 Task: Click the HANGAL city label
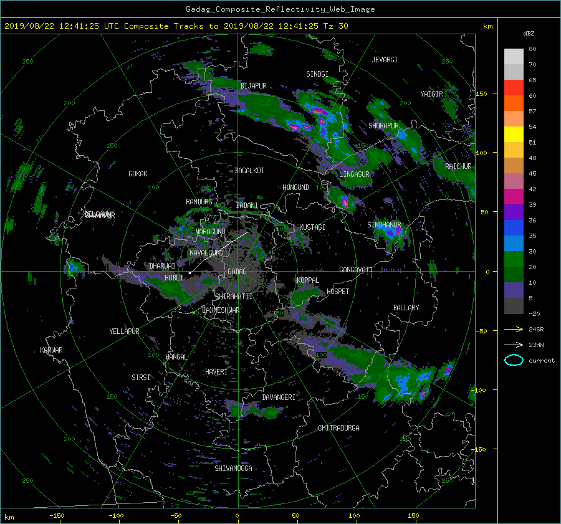point(176,357)
